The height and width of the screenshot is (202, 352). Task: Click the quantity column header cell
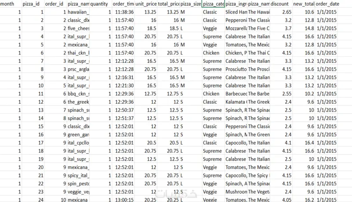100,4
